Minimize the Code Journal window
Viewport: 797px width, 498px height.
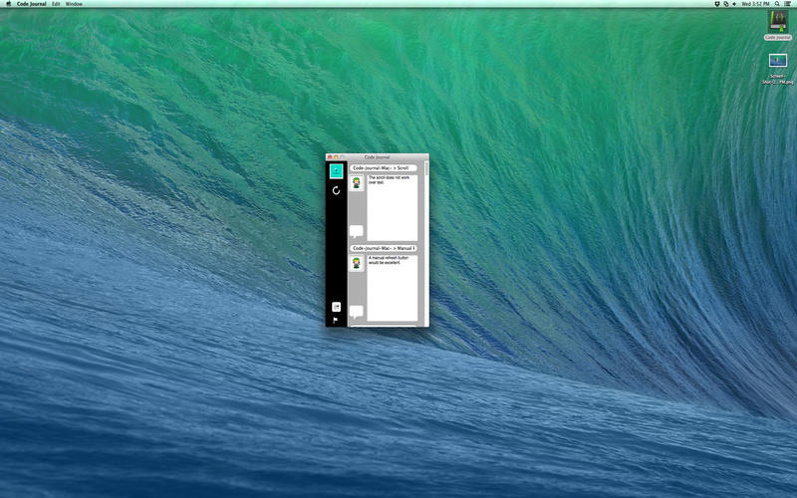coord(336,157)
